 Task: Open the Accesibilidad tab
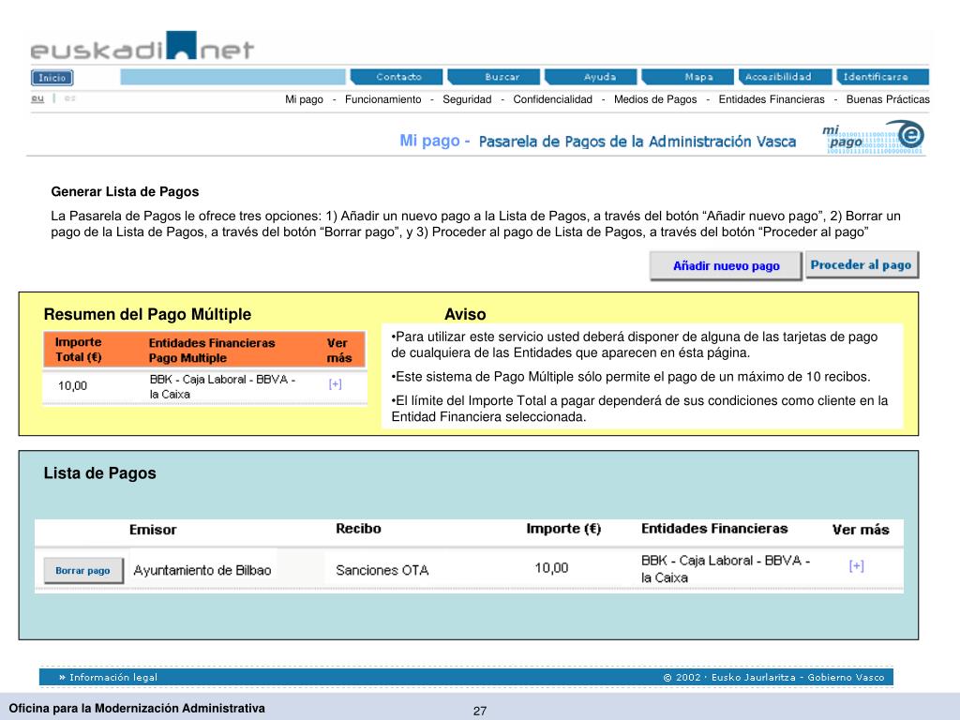(x=777, y=77)
